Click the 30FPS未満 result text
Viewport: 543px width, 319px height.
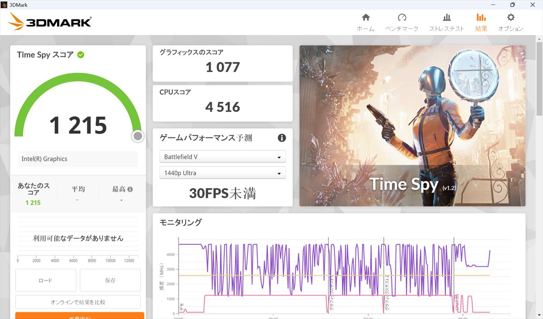[x=223, y=194]
